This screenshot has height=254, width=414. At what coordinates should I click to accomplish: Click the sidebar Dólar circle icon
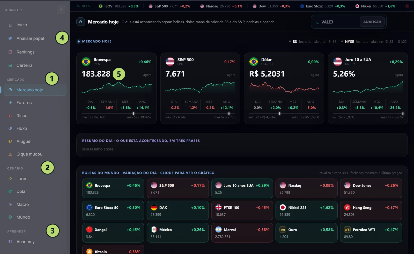pyautogui.click(x=10, y=191)
